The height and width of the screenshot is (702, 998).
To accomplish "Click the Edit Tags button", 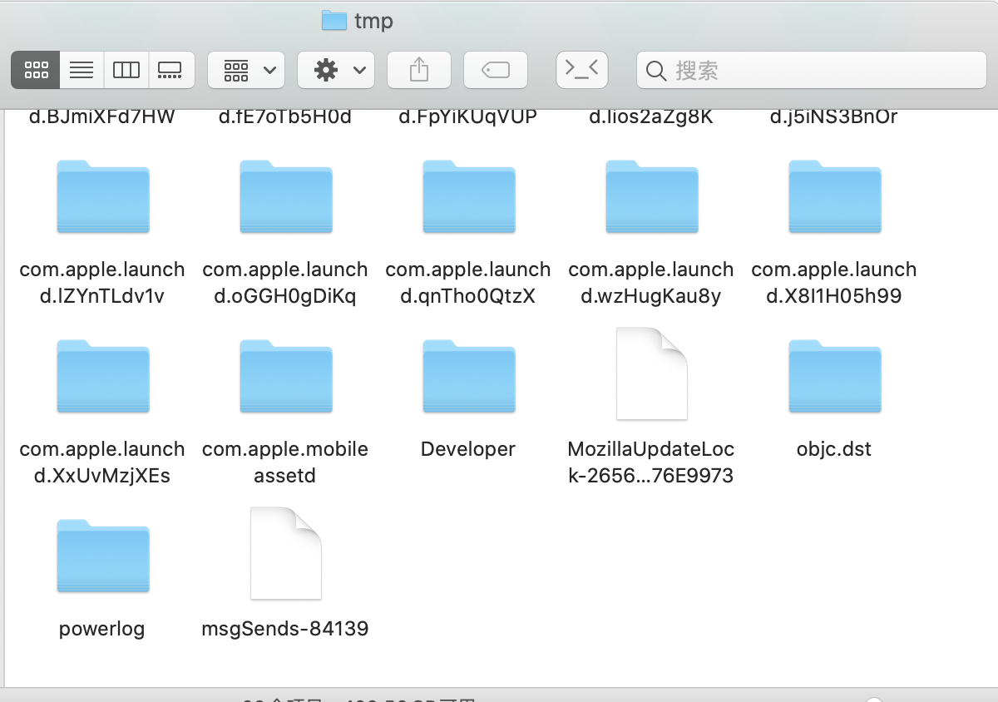I will pos(496,71).
